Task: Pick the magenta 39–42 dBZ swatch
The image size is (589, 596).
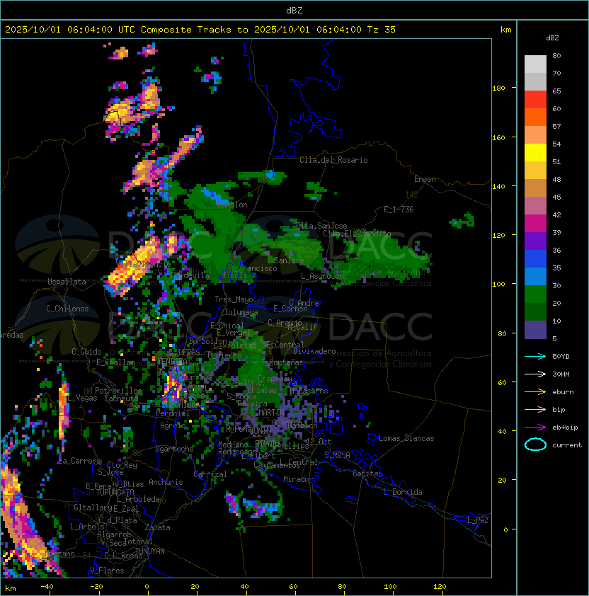Action: click(x=535, y=224)
